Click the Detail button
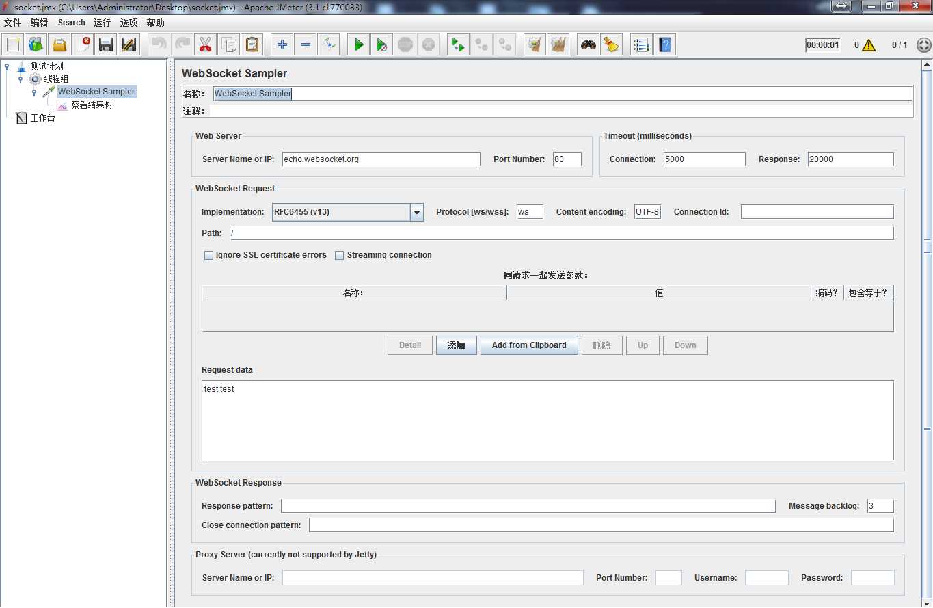Screen dimensions: 933x608 [410, 345]
